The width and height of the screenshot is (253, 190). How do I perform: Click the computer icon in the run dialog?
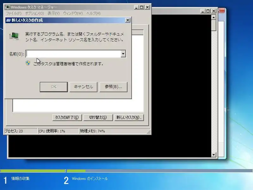click(14, 36)
